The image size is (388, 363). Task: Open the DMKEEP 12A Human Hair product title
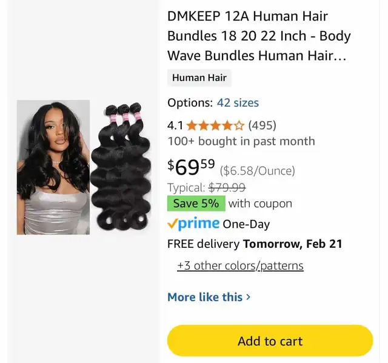259,36
